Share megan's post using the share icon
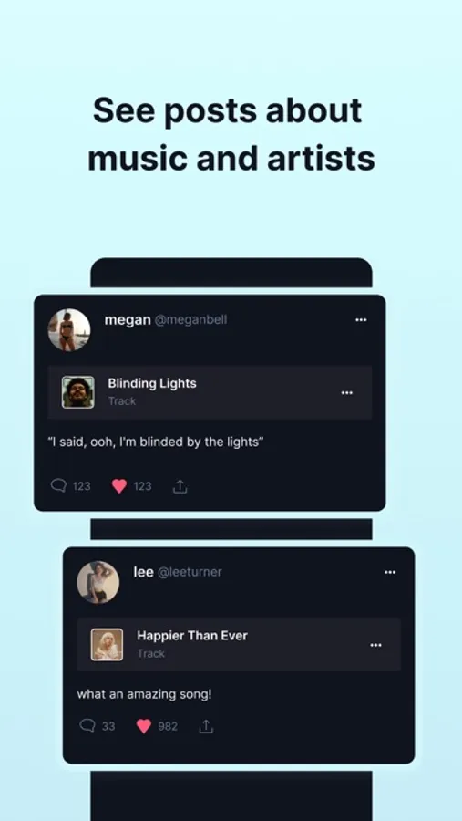Image resolution: width=462 pixels, height=821 pixels. tap(180, 486)
